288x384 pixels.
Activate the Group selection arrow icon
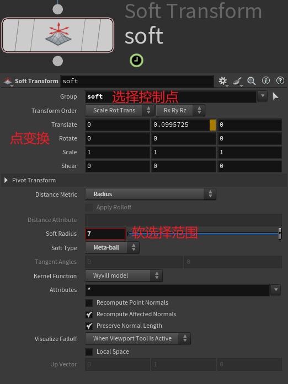tap(276, 96)
